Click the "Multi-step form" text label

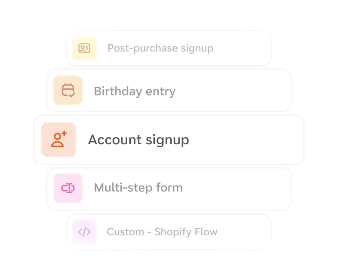pos(138,188)
